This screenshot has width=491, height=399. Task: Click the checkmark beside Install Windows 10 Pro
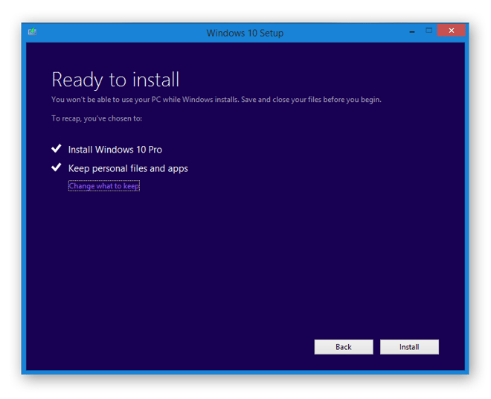pos(57,148)
